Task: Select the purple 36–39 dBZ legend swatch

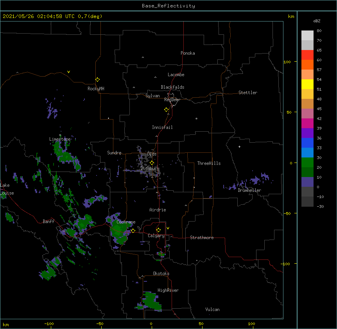Action: coord(307,133)
